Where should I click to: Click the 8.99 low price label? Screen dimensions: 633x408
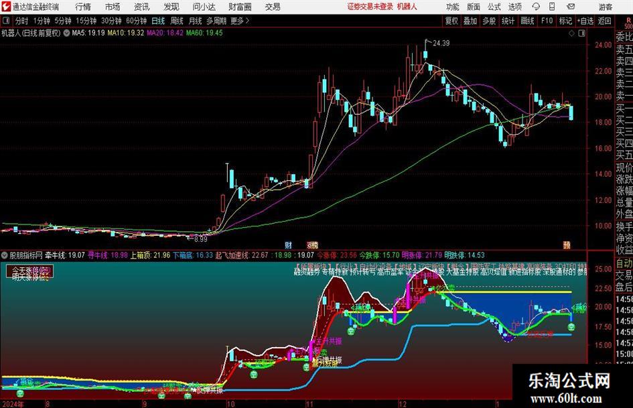point(201,239)
